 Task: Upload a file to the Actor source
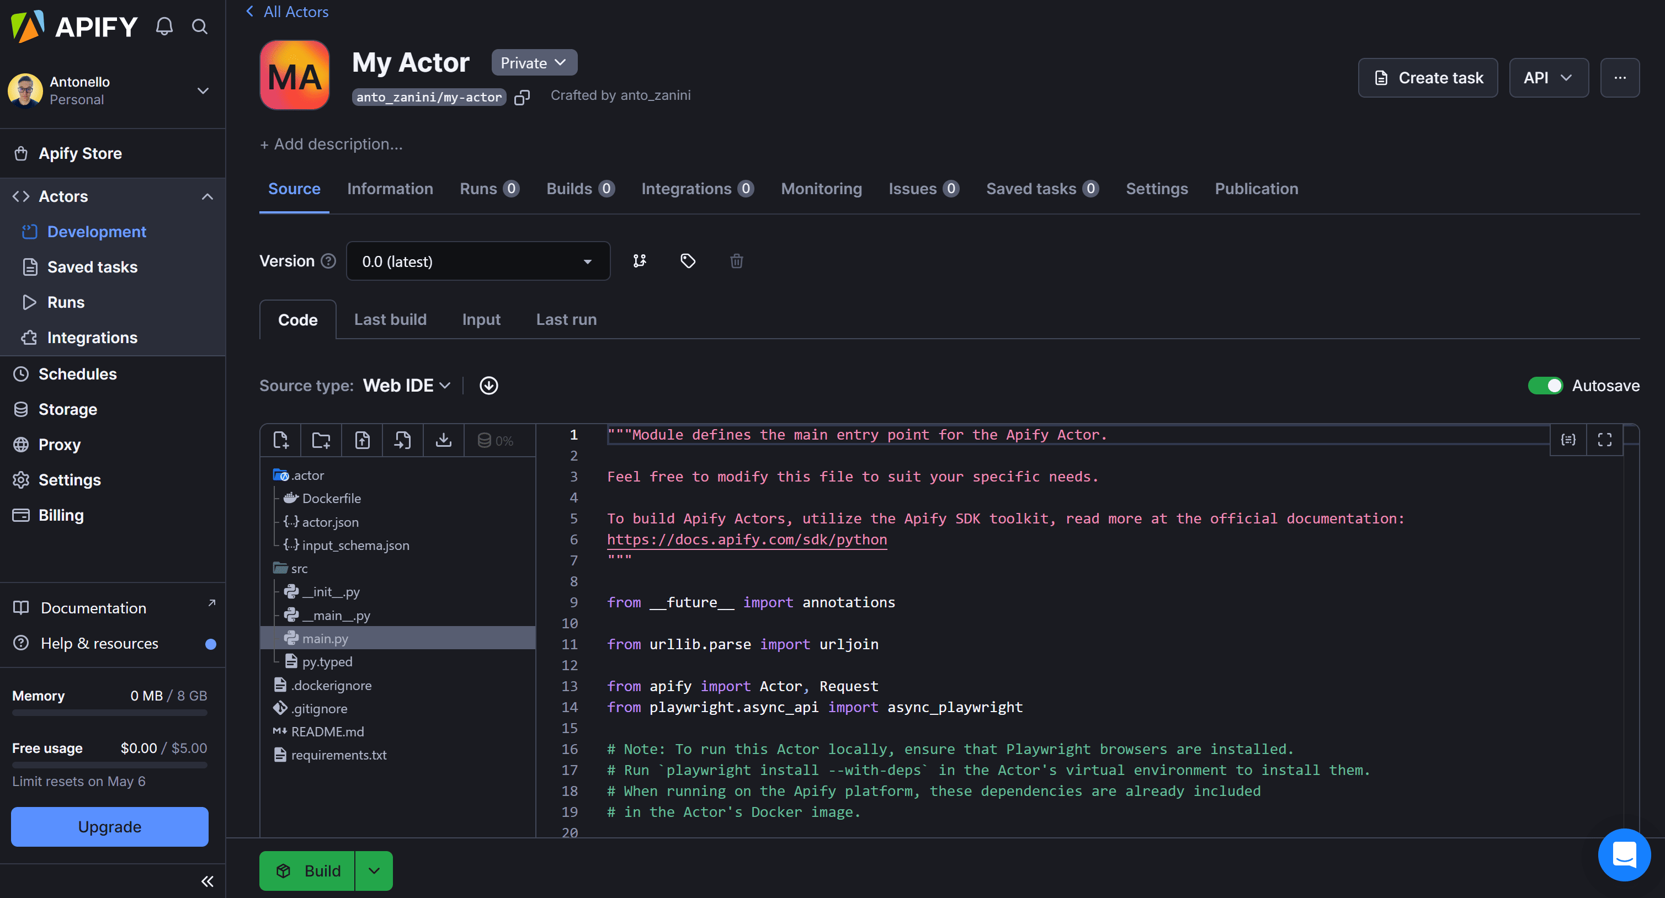pyautogui.click(x=362, y=440)
